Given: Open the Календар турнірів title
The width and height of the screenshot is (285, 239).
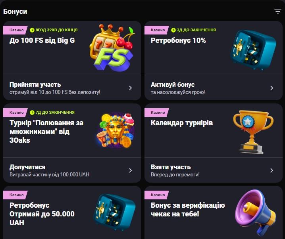Looking at the screenshot, I should tap(182, 123).
